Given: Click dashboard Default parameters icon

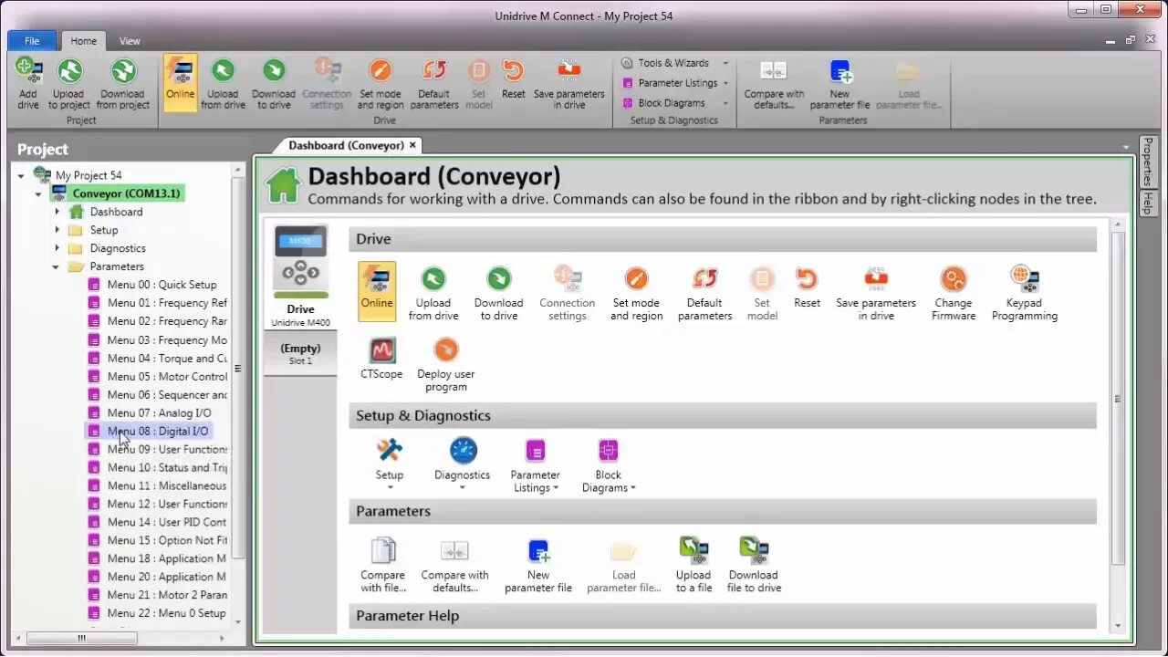Looking at the screenshot, I should 704,293.
